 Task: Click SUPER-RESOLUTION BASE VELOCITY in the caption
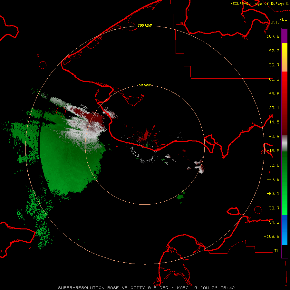click(101, 288)
